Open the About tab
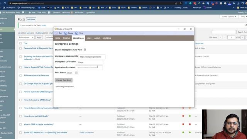This screenshot has height=139, width=247. click(97, 38)
